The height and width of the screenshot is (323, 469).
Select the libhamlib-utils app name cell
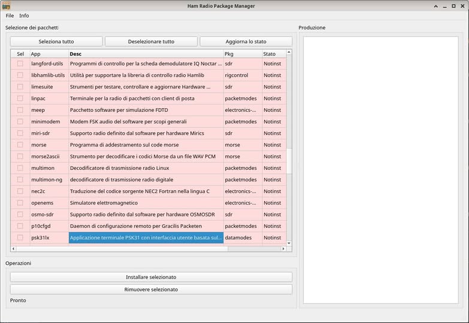pyautogui.click(x=49, y=75)
